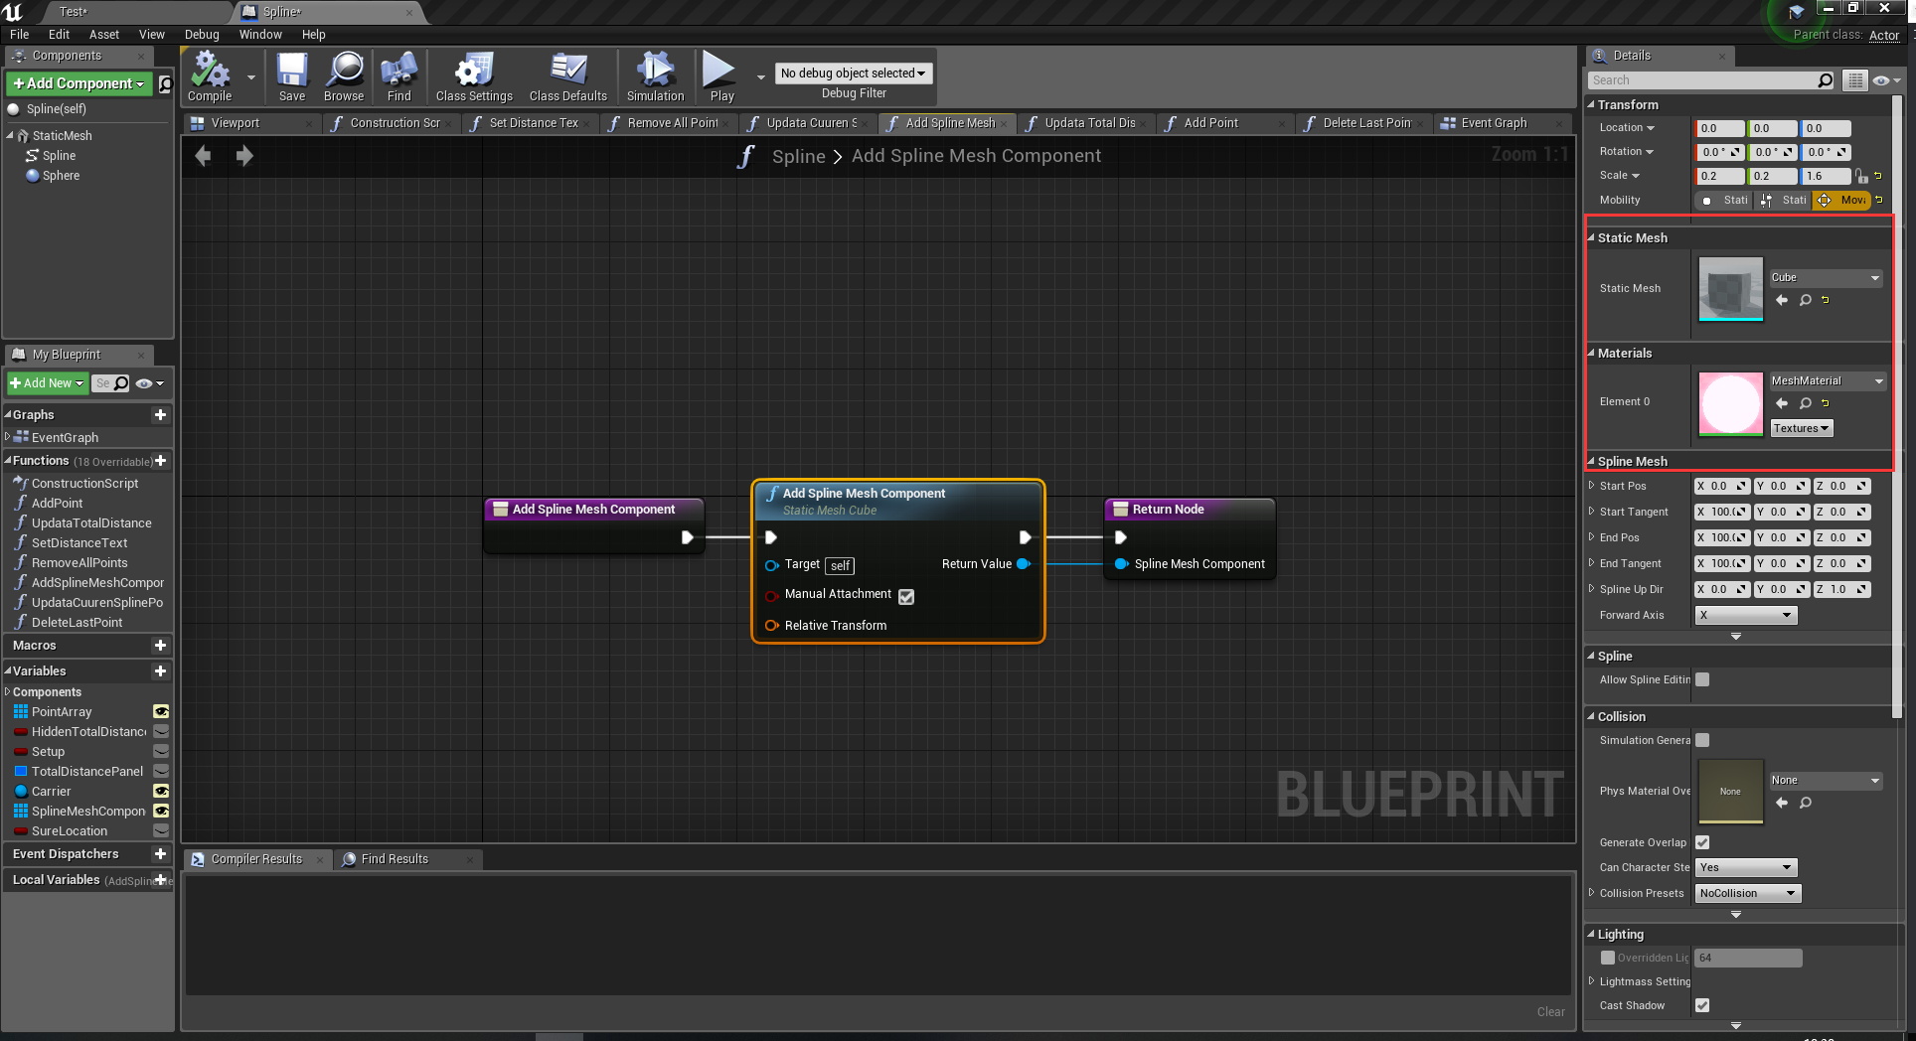Open the Collision Presets dropdown

tap(1746, 892)
